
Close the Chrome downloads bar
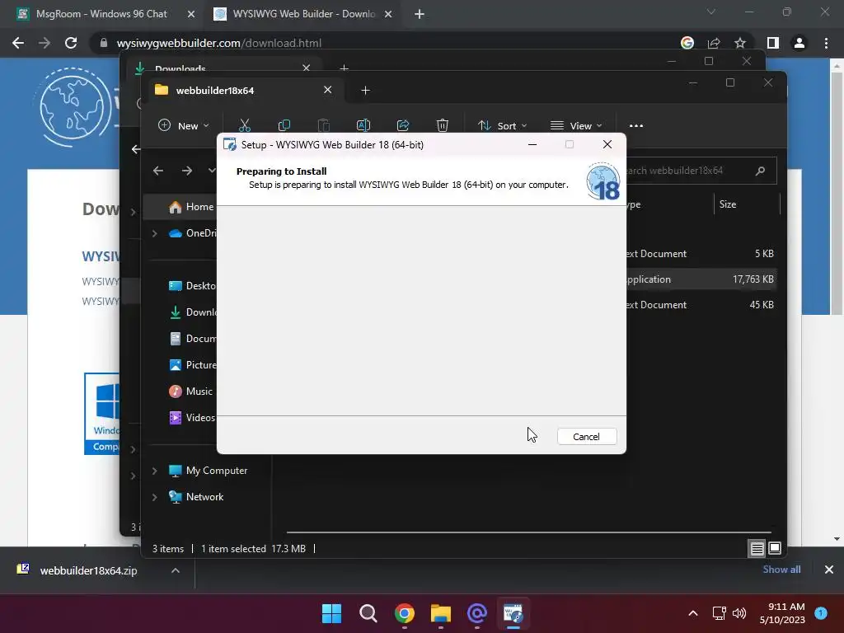829,570
